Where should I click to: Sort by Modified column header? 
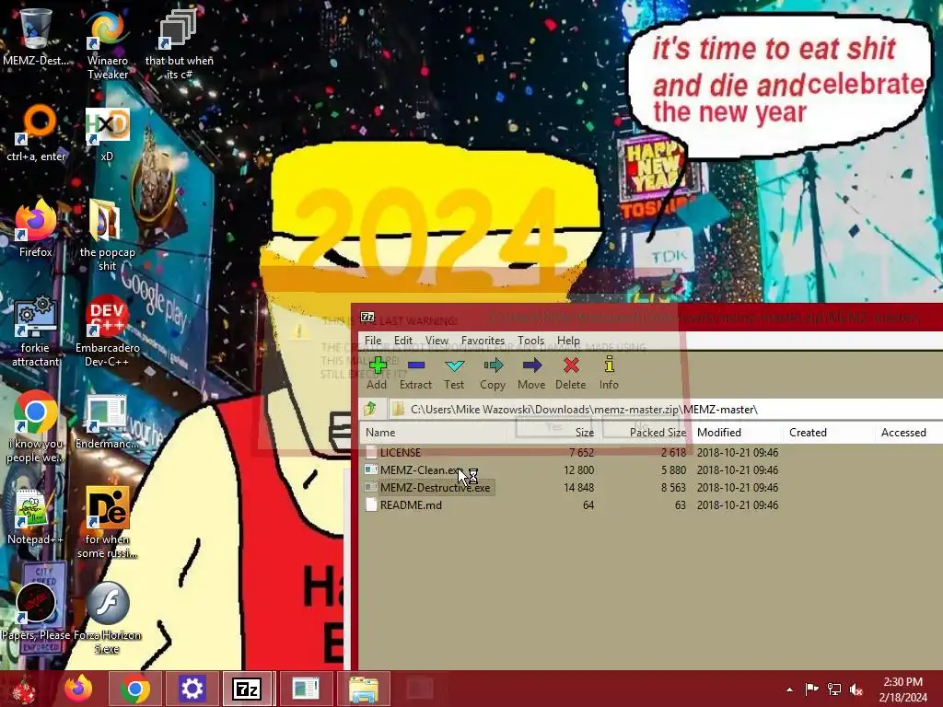738,433
